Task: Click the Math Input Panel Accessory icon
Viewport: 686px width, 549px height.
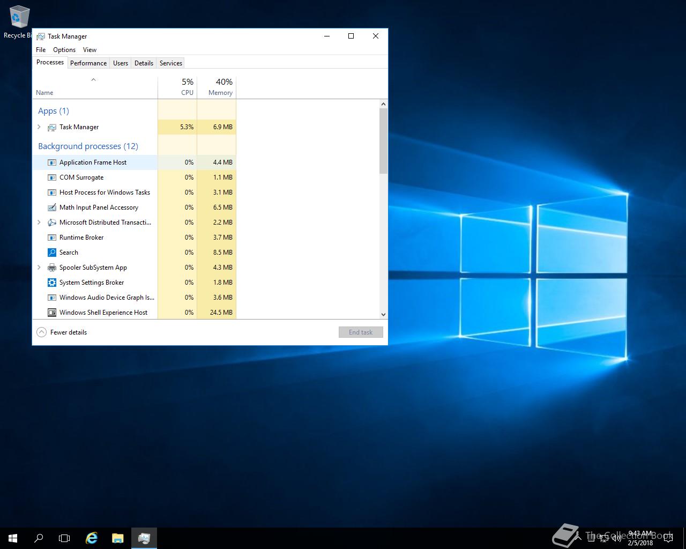Action: 52,207
